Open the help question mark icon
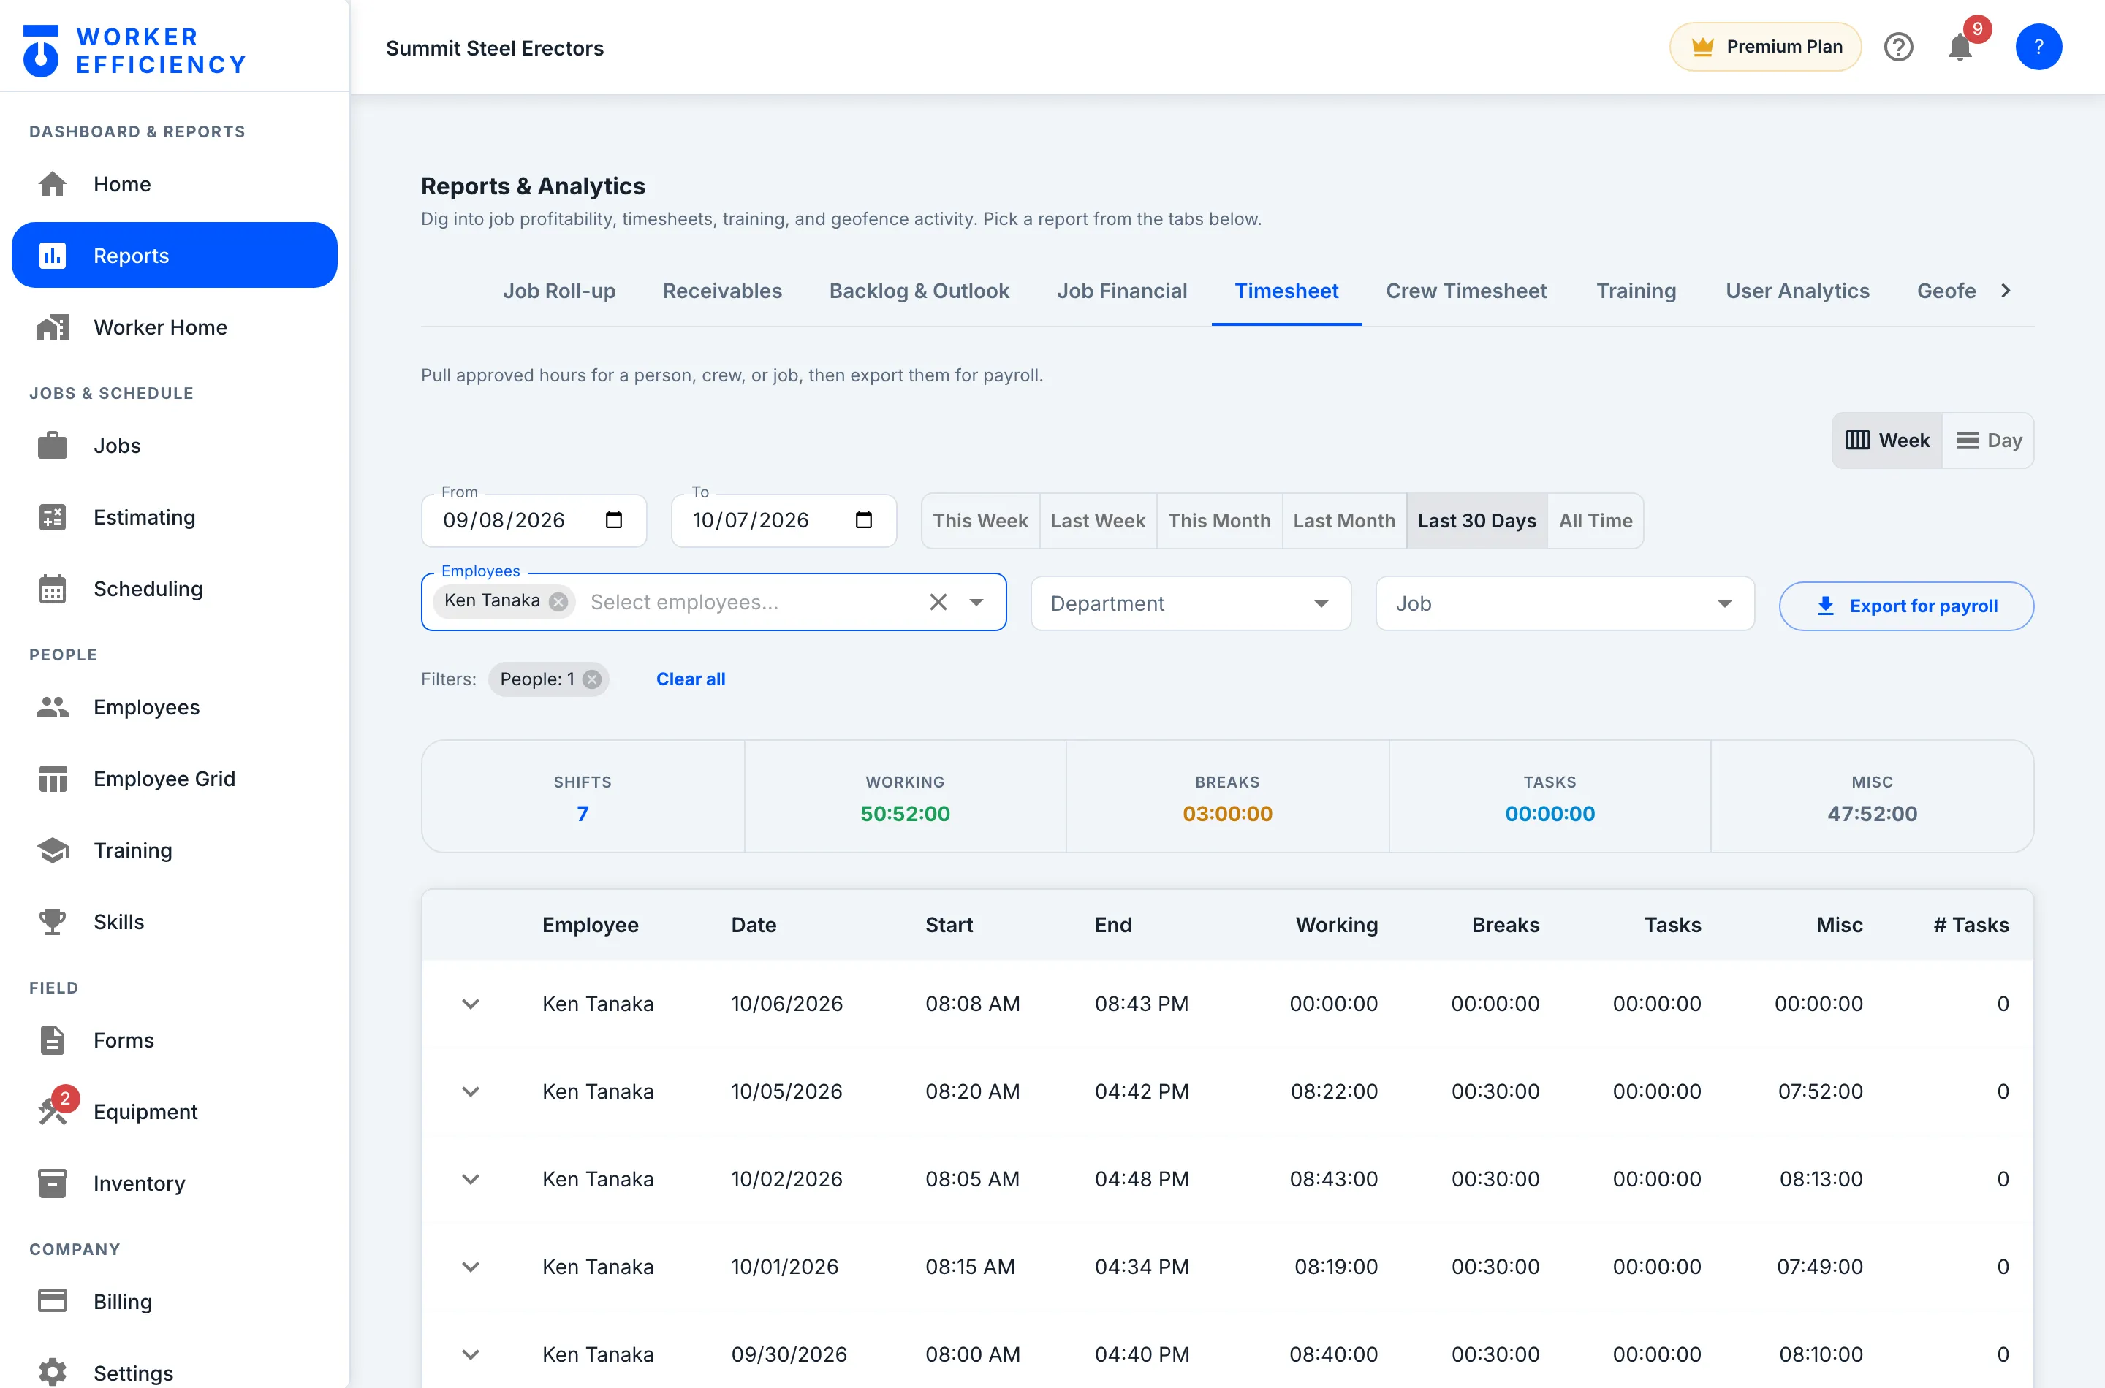 (x=1897, y=47)
